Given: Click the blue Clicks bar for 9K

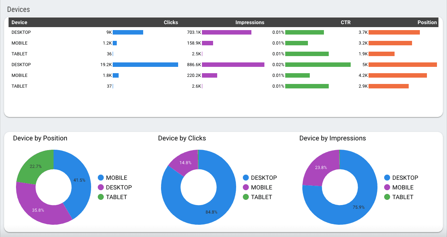Looking at the screenshot, I should (x=128, y=32).
